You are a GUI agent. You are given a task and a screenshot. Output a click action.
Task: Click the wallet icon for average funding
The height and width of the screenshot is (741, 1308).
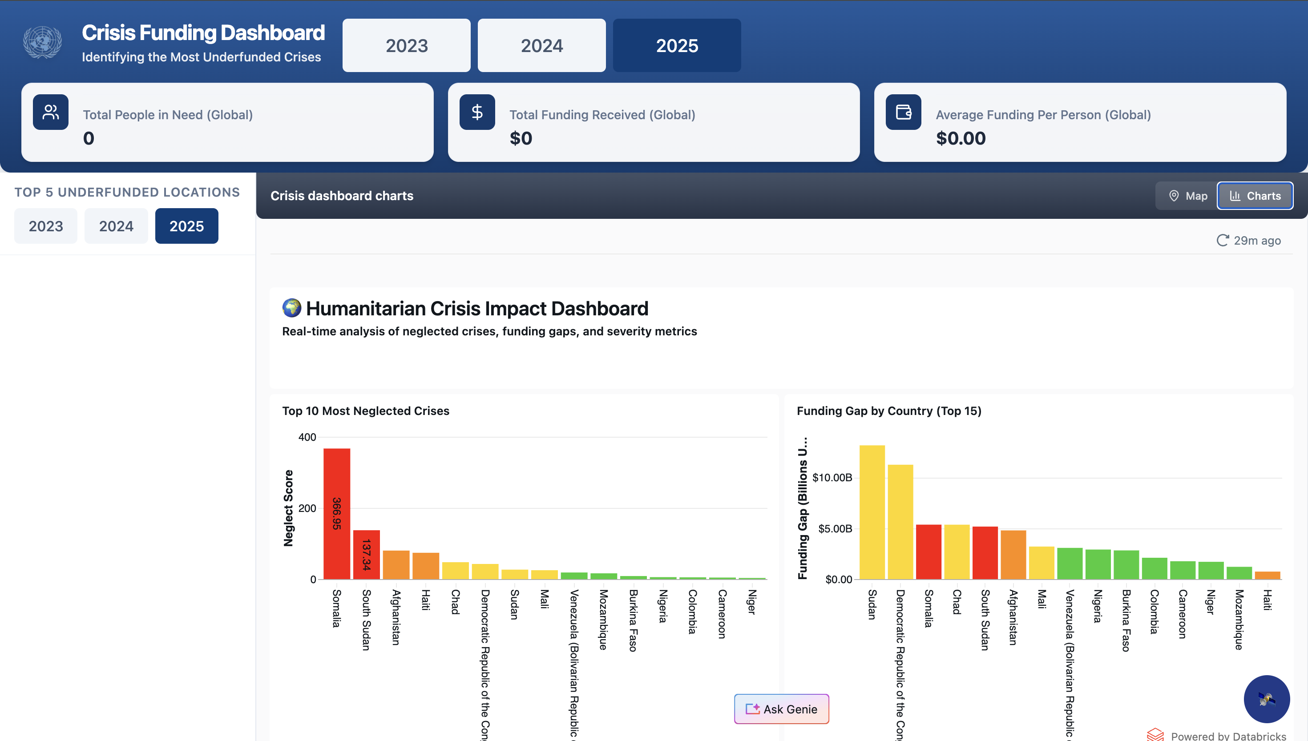pyautogui.click(x=904, y=112)
